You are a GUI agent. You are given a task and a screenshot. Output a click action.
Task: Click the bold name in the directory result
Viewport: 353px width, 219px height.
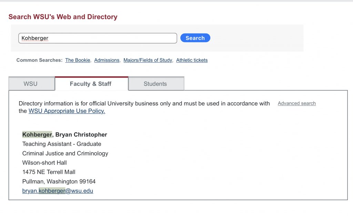point(64,135)
